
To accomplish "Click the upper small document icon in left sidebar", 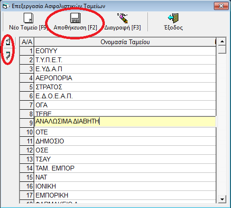I will click(x=8, y=42).
